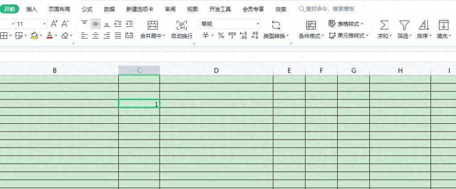Open the 数据 tab
The width and height of the screenshot is (456, 189).
click(109, 9)
